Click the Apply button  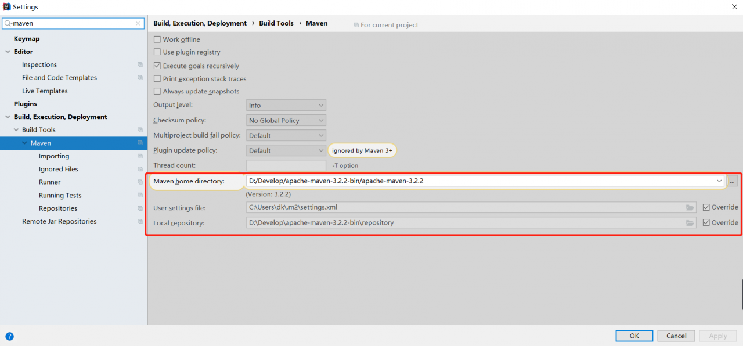pos(718,336)
